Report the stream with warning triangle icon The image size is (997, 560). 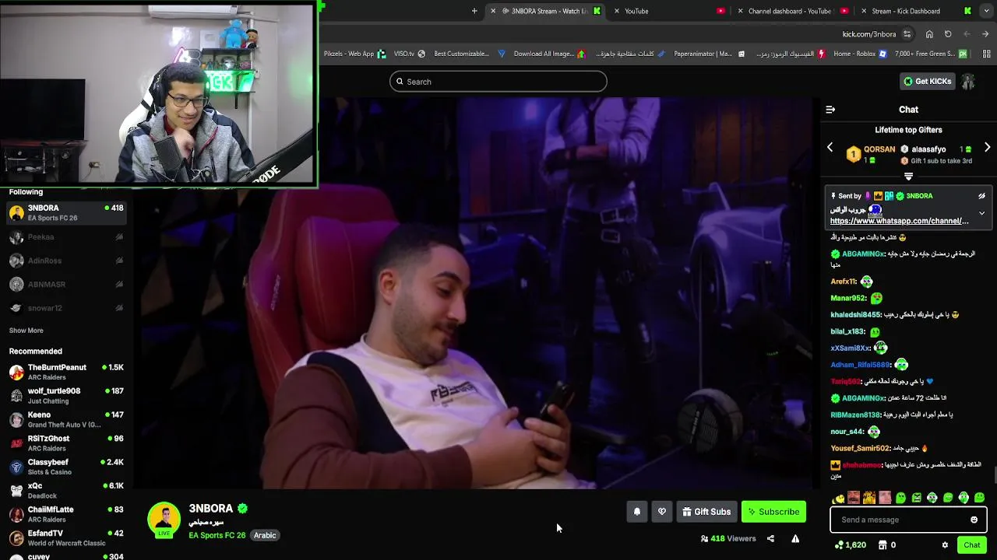click(x=795, y=538)
